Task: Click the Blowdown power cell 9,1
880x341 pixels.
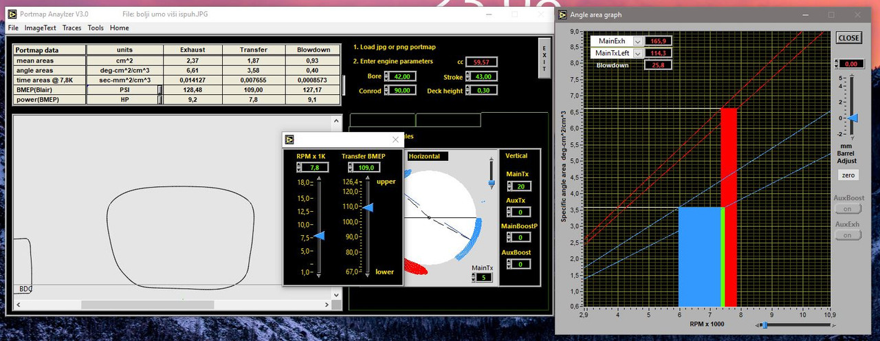Action: 313,100
